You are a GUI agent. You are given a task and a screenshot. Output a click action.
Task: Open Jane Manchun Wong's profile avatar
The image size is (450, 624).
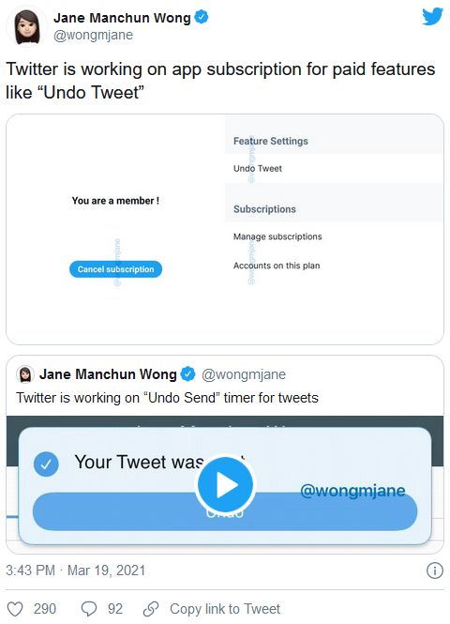coord(27,26)
